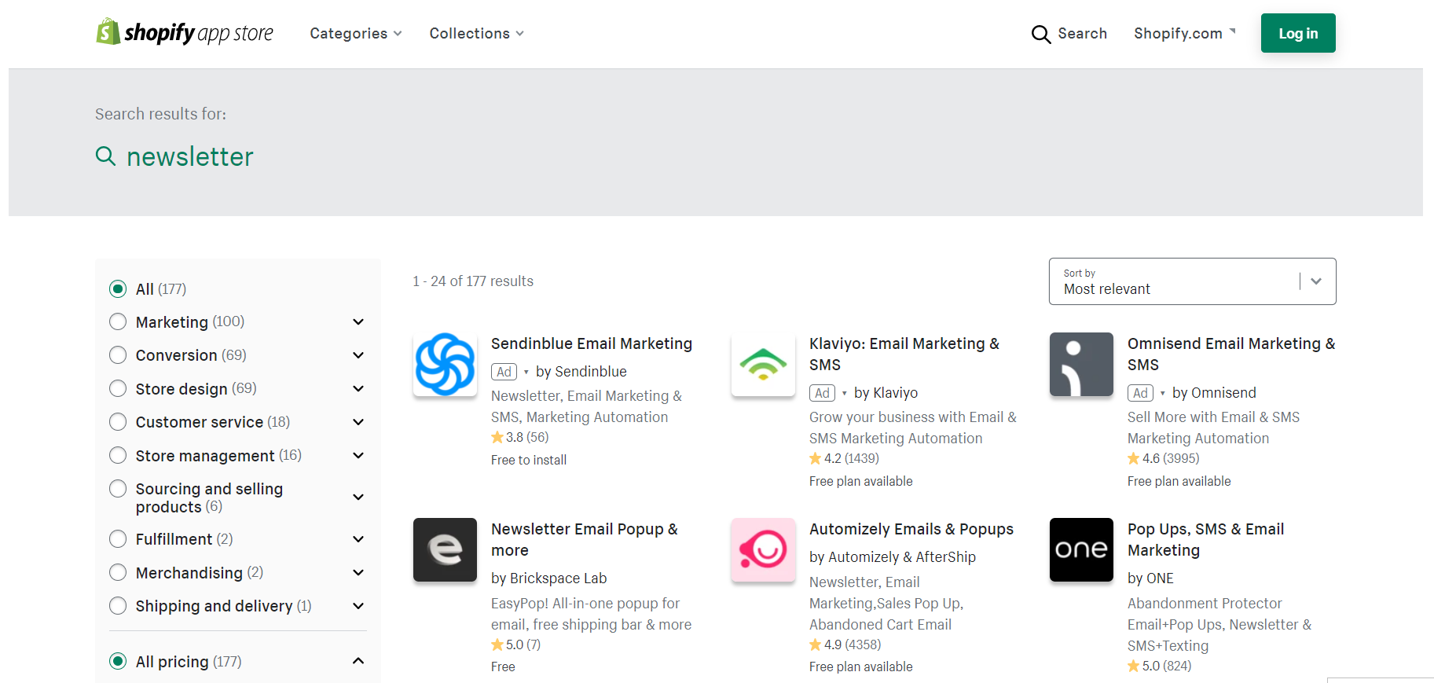Expand the Fulfillment chevron

tap(358, 539)
